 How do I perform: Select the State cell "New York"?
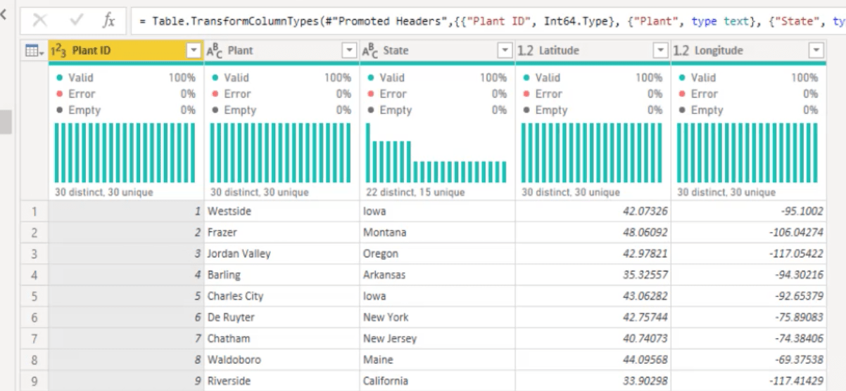tap(437, 317)
